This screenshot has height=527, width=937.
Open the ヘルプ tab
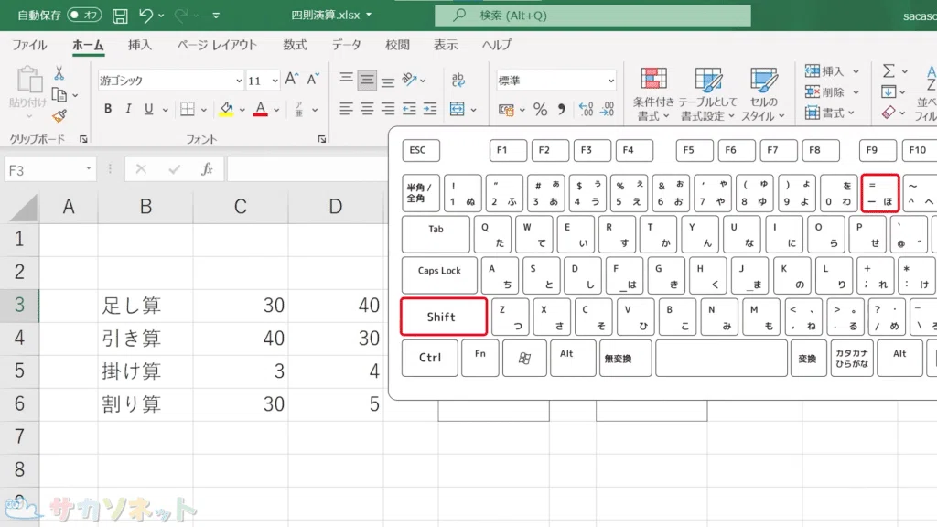497,45
